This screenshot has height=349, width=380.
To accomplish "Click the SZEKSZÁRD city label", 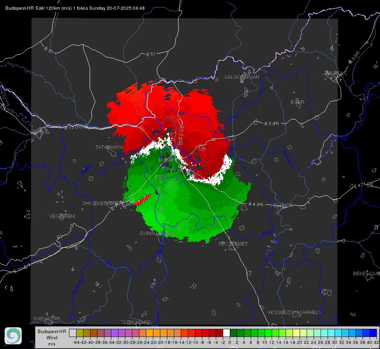I will 137,322.
